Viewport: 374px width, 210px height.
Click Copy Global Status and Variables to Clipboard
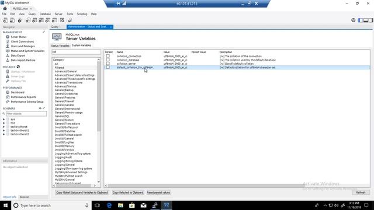(82, 192)
